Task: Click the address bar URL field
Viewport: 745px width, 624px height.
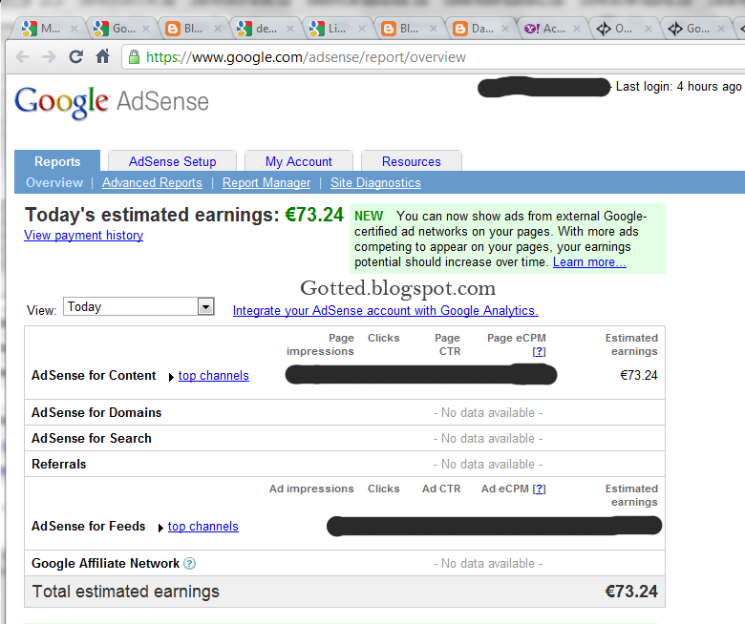Action: coord(433,57)
